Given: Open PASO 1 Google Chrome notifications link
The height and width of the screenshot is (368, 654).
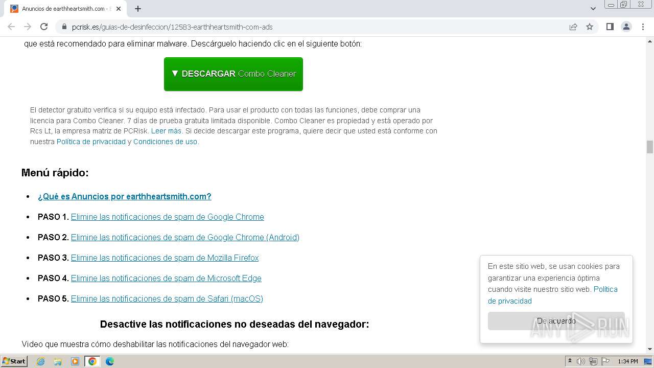Looking at the screenshot, I should click(168, 217).
